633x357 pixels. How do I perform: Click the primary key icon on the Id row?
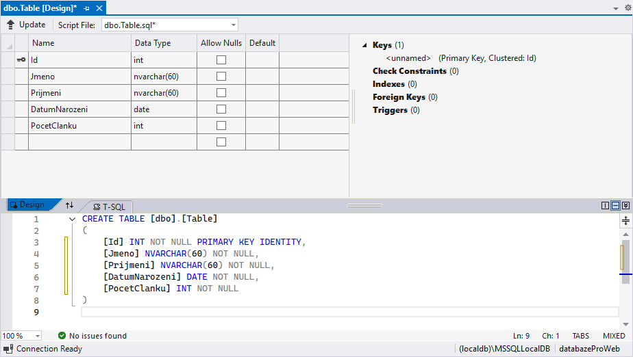21,60
